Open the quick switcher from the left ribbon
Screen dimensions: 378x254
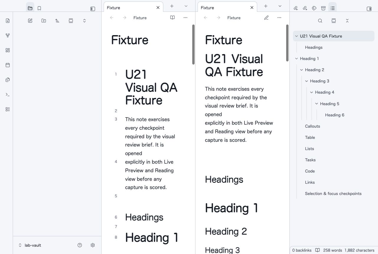[8, 21]
